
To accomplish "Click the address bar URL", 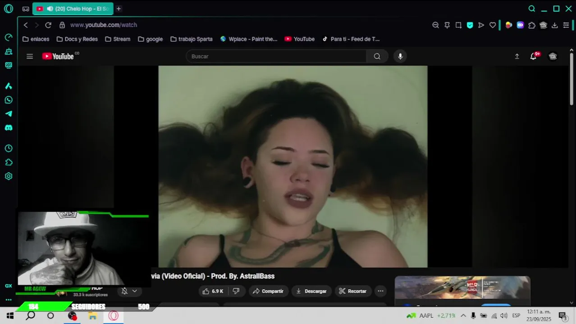I will (104, 25).
